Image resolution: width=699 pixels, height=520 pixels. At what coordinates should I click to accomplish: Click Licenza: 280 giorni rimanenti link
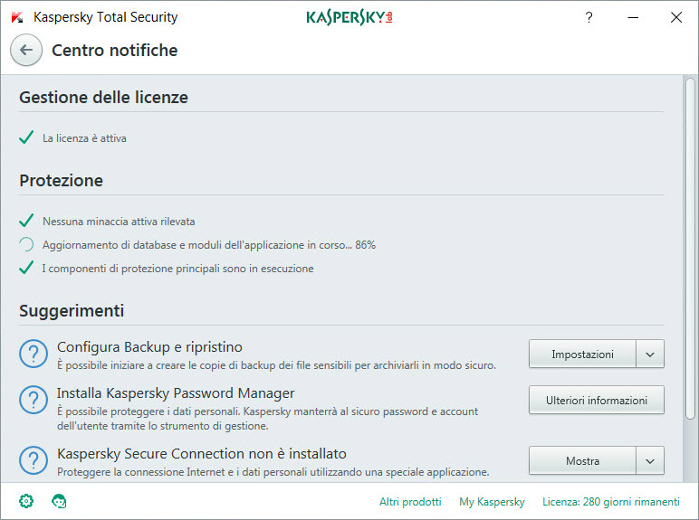point(610,502)
